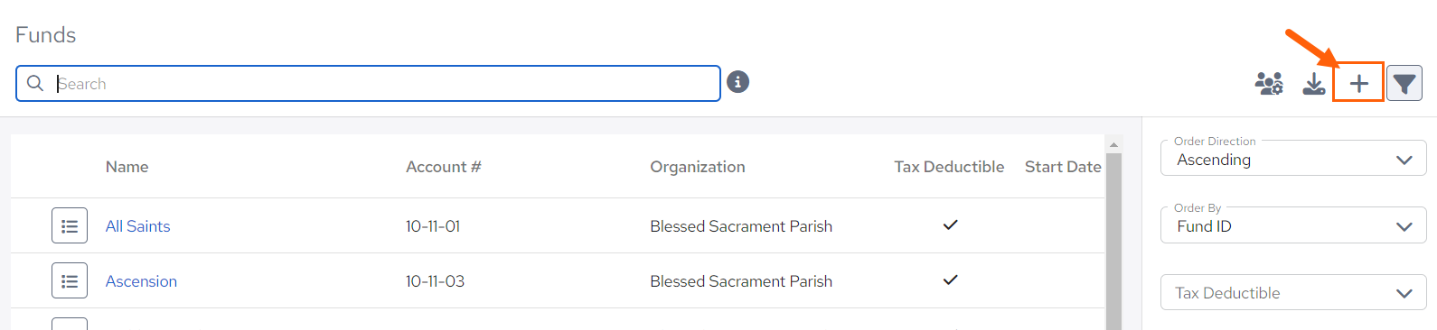Click the Tax Deductible checkmark for All Saints
1437x330 pixels.
[x=950, y=225]
